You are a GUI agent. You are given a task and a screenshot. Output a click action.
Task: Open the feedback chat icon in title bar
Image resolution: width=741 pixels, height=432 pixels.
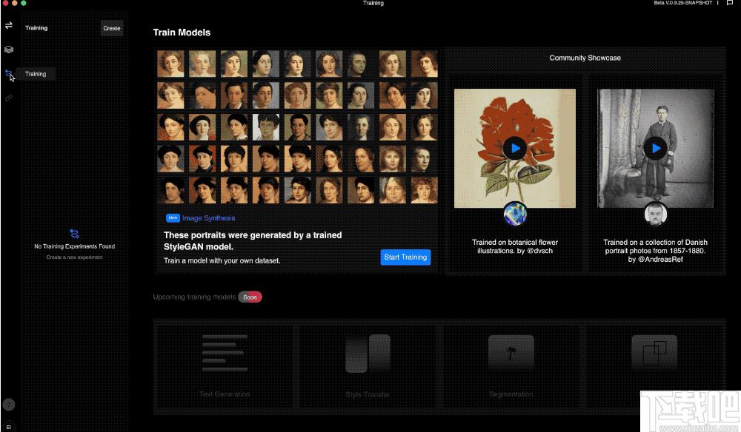(x=730, y=3)
